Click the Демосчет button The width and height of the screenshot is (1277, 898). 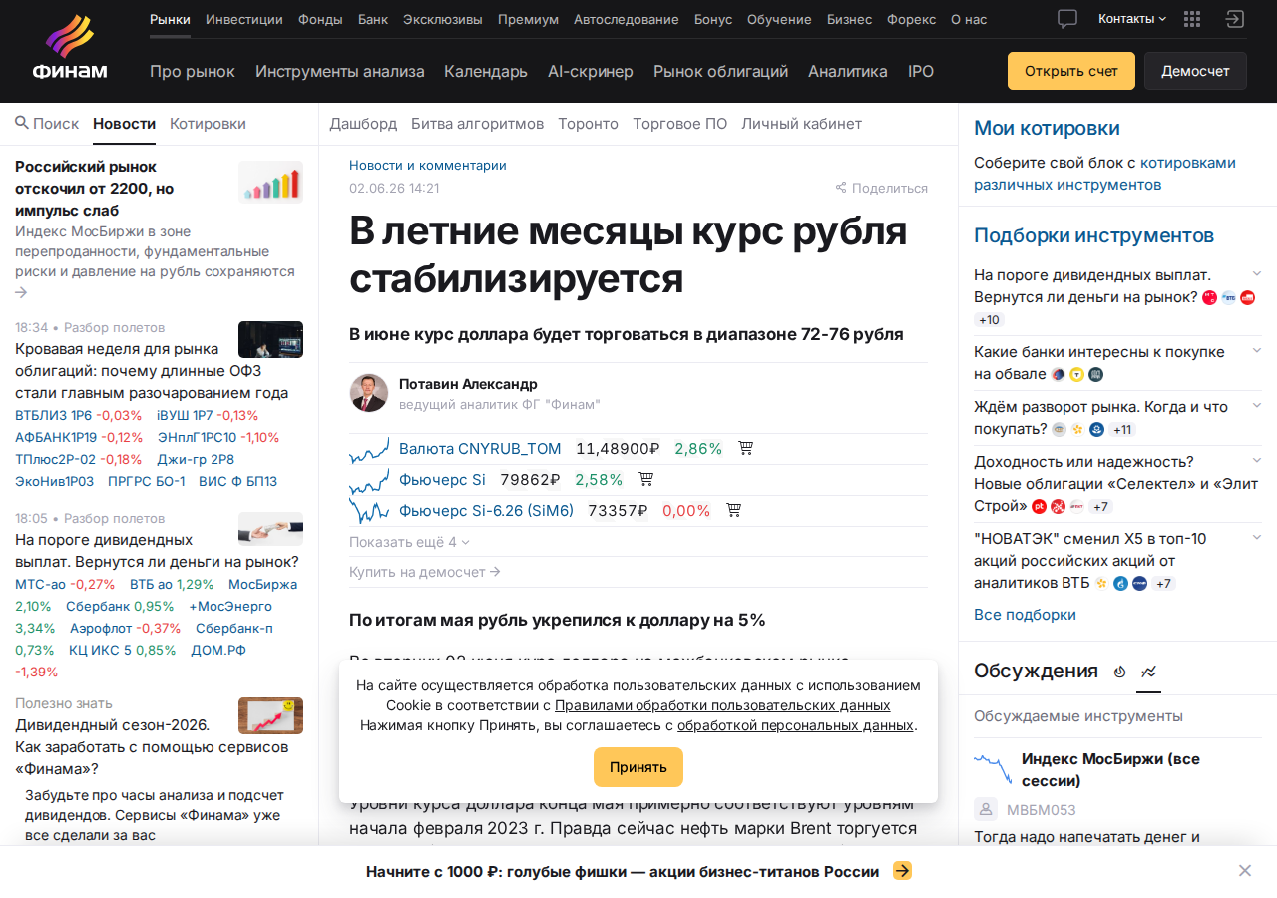pos(1196,71)
